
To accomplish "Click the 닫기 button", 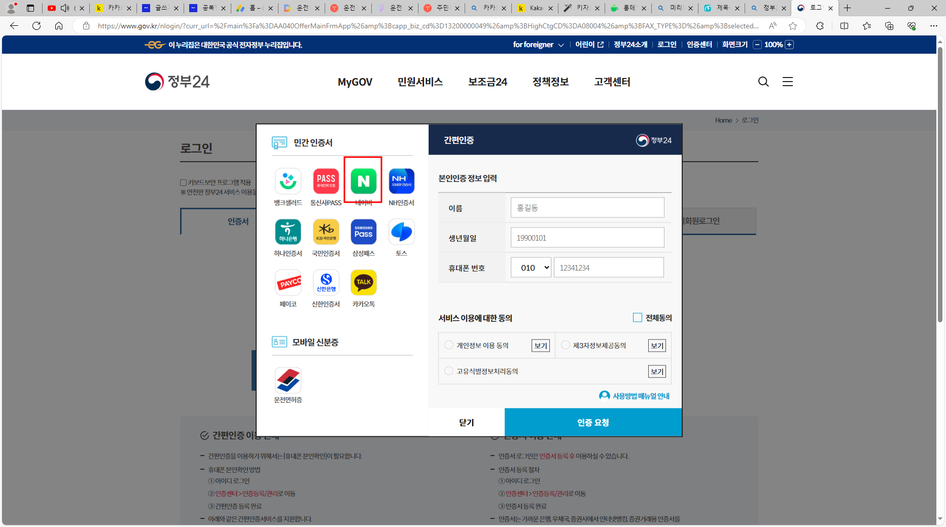I will pyautogui.click(x=467, y=422).
